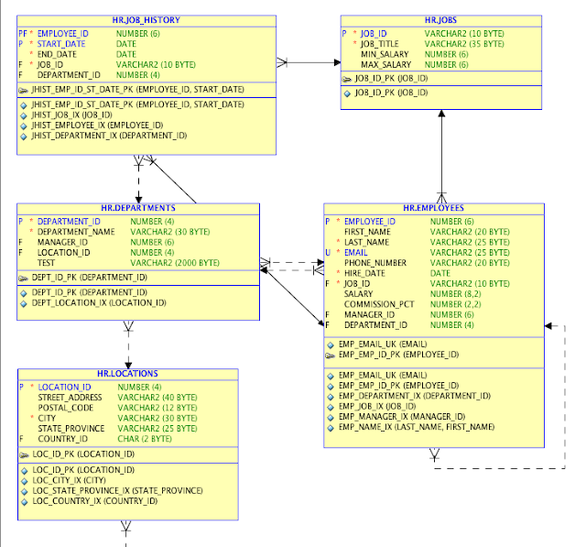Select the EMPLOYEES to JOBS relationship line

pos(441,157)
